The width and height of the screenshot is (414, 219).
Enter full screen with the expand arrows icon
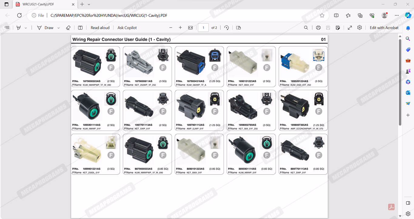pyautogui.click(x=350, y=28)
